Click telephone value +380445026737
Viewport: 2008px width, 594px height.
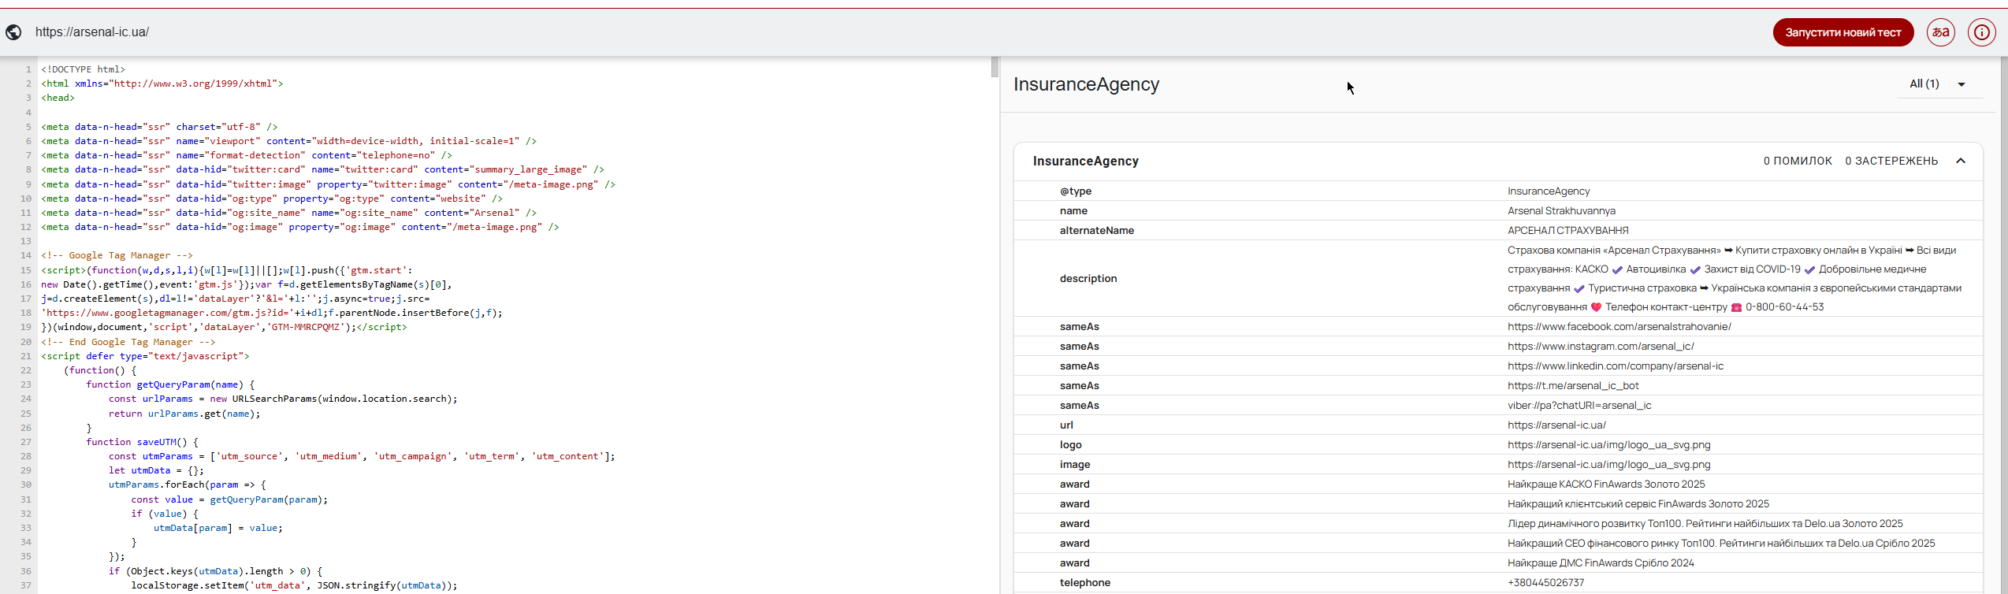(1545, 583)
